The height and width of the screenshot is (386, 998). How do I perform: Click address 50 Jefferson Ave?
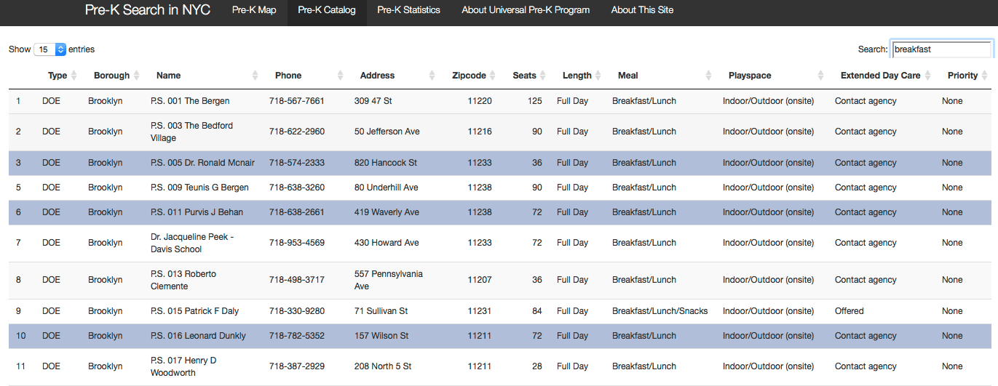(x=388, y=132)
